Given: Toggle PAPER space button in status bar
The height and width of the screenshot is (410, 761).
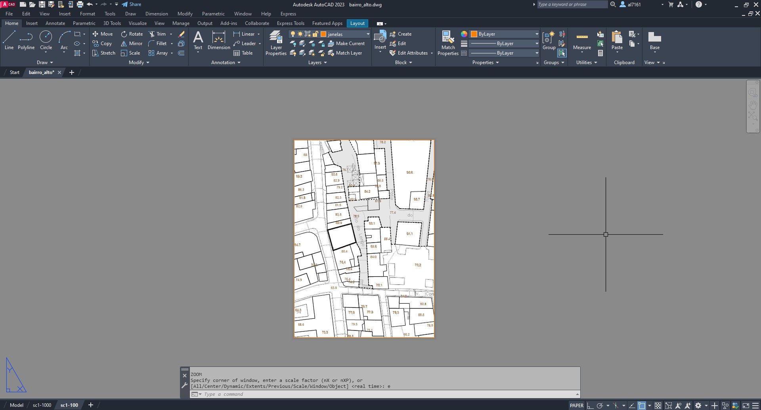Looking at the screenshot, I should tap(576, 405).
